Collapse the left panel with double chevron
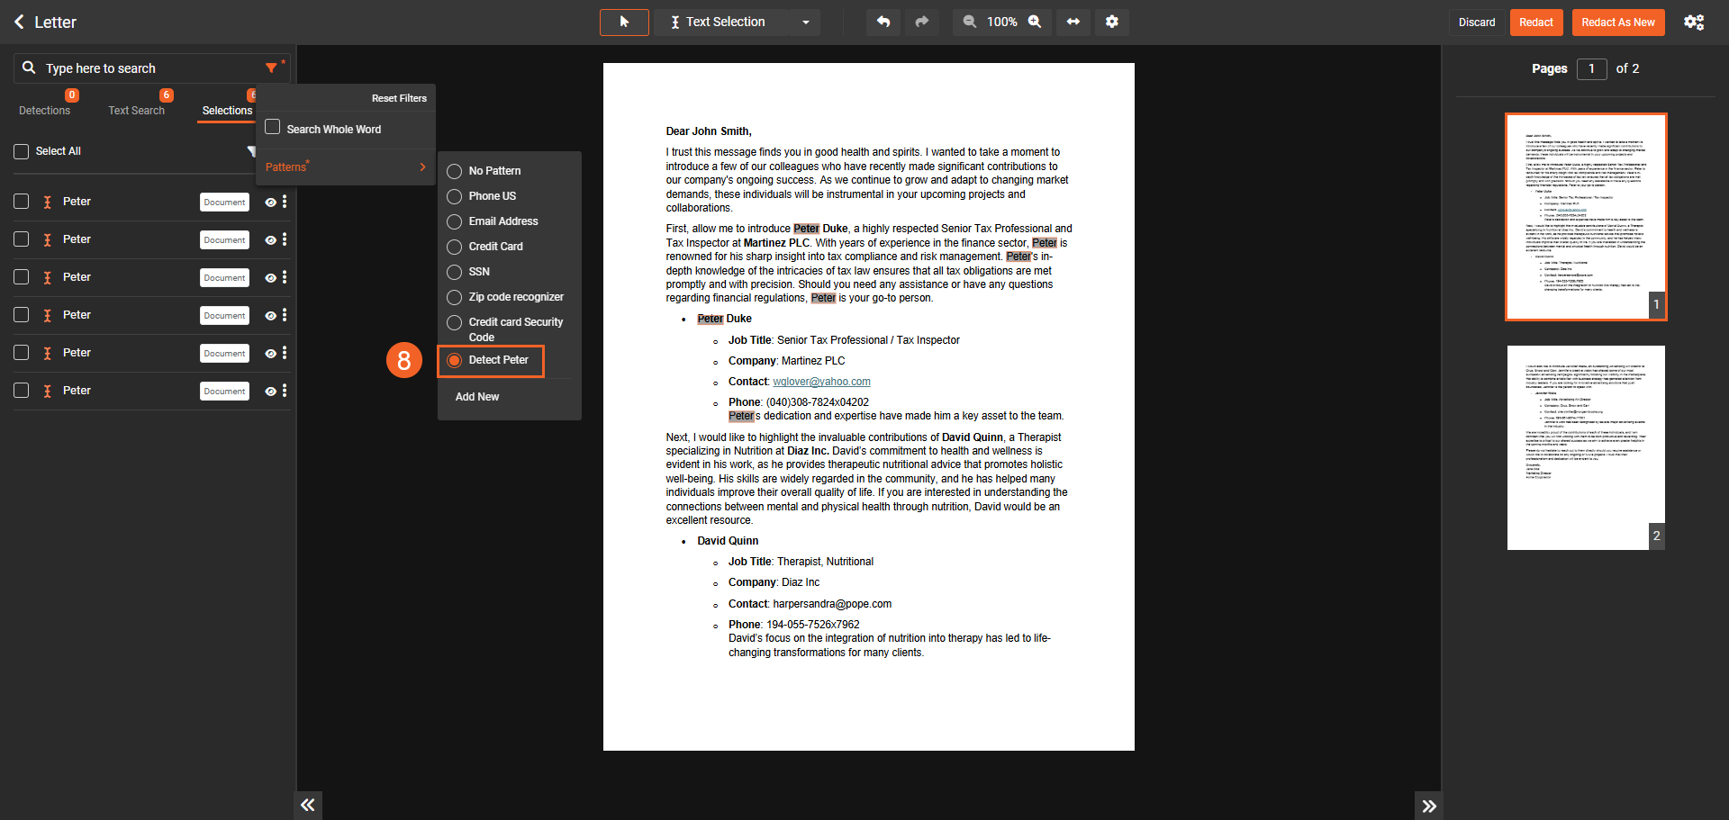This screenshot has width=1729, height=820. (308, 805)
